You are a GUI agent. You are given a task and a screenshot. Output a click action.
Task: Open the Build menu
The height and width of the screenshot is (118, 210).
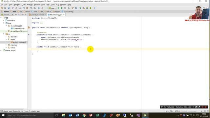[x=43, y=5]
